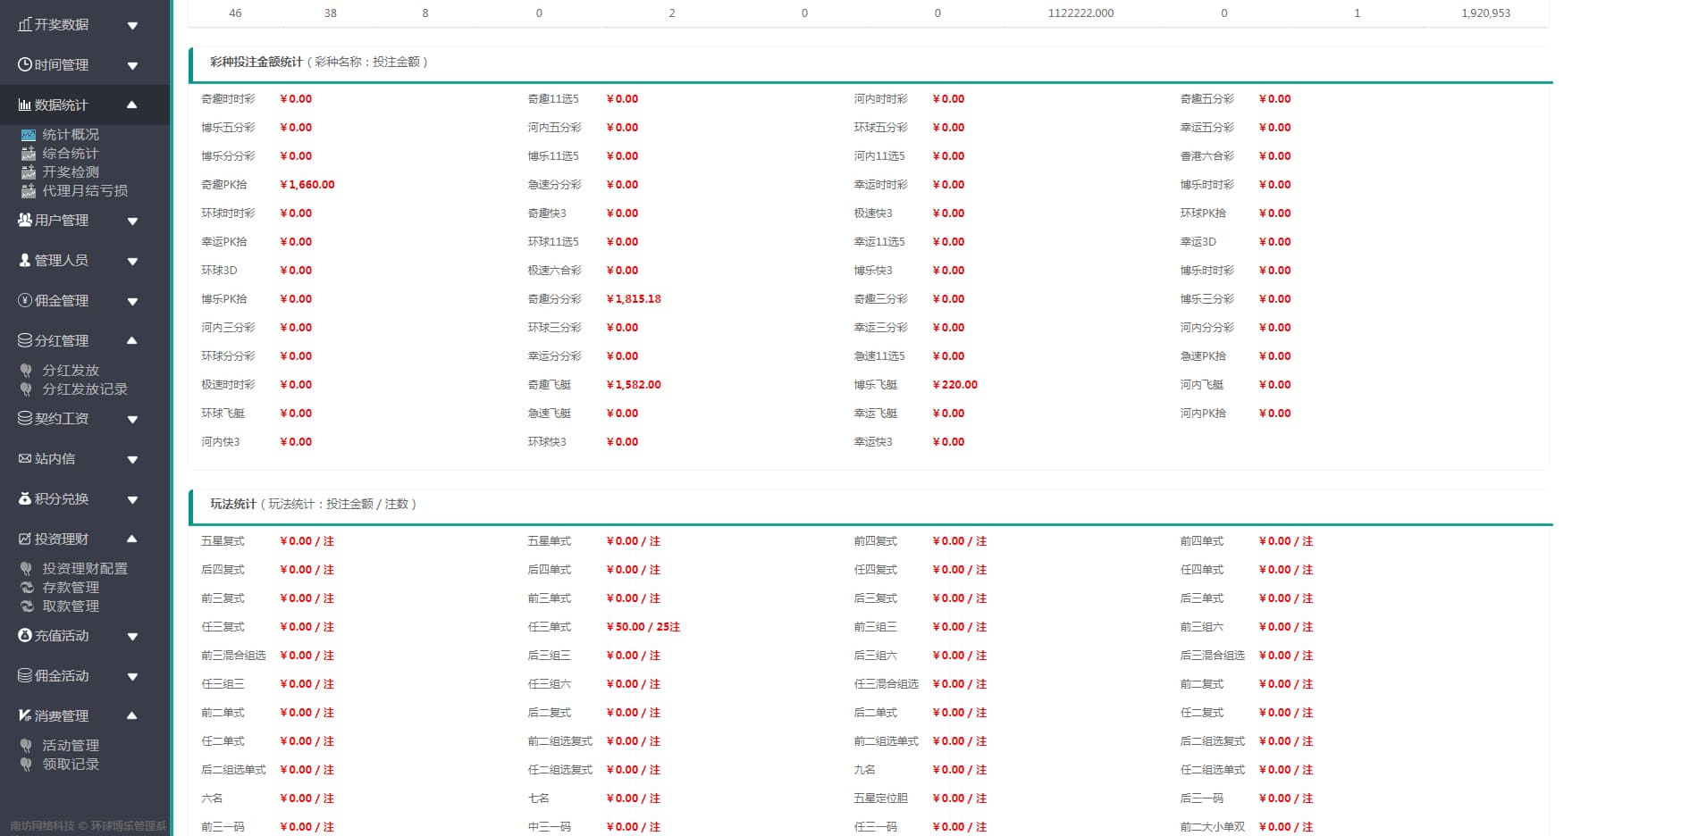Click the bar chart icon beside 数据统计
The image size is (1698, 836).
(25, 105)
